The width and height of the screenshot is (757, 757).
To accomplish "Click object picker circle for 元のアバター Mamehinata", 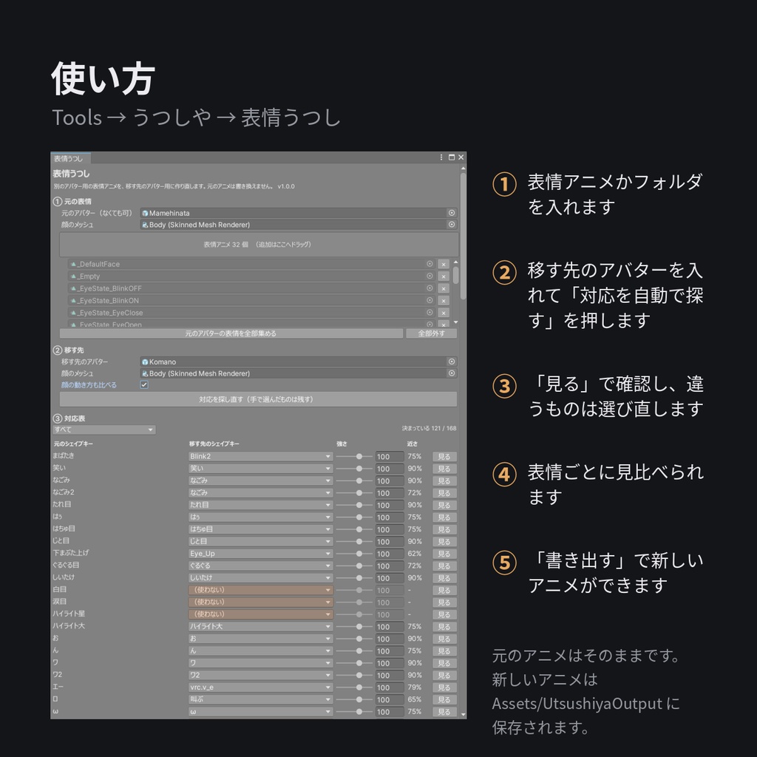I will [x=452, y=213].
